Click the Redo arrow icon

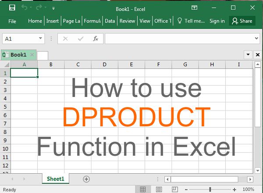point(39,7)
